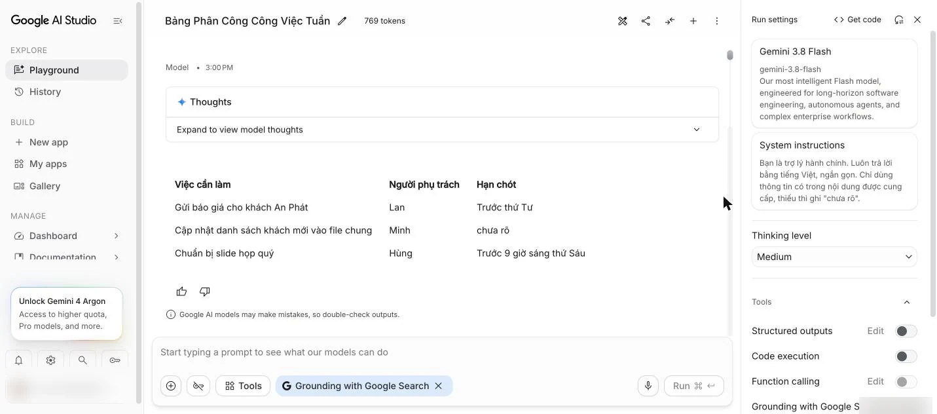Open the Tools button in prompt bar

(243, 386)
